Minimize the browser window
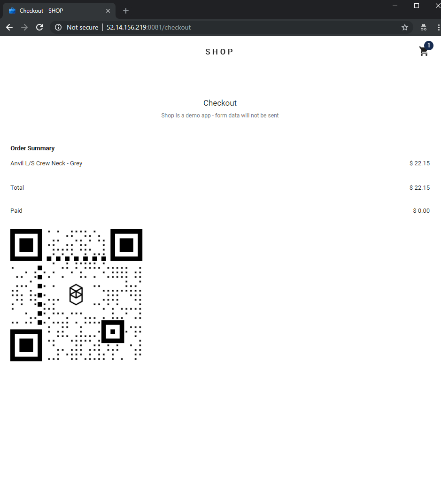This screenshot has width=441, height=480. [395, 6]
